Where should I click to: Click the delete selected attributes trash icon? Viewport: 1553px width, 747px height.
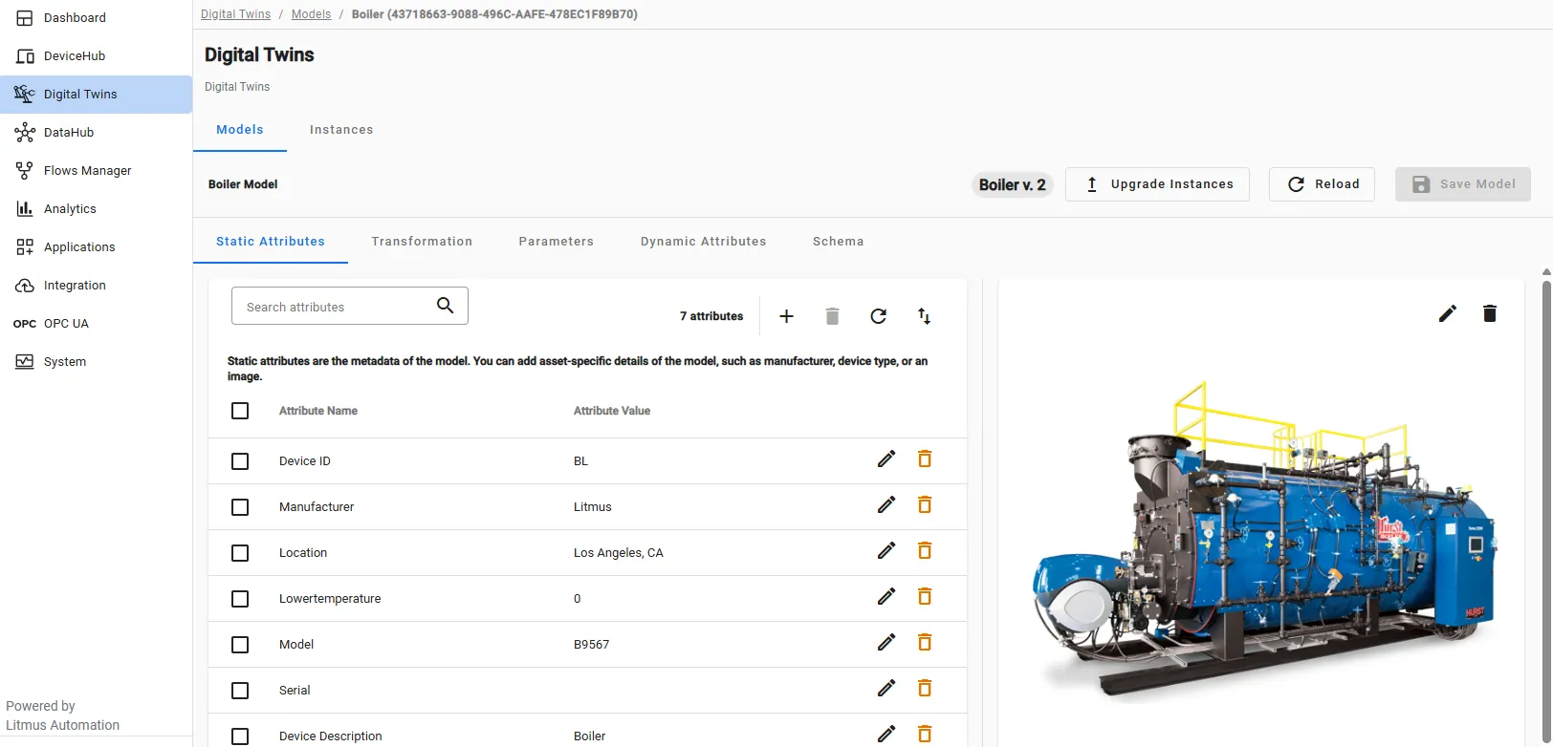(x=832, y=316)
